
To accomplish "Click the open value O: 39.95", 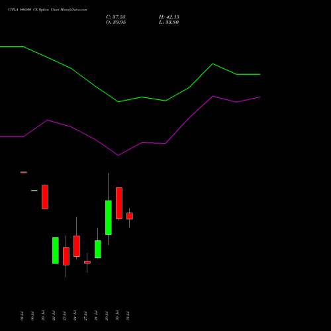I will (x=116, y=23).
